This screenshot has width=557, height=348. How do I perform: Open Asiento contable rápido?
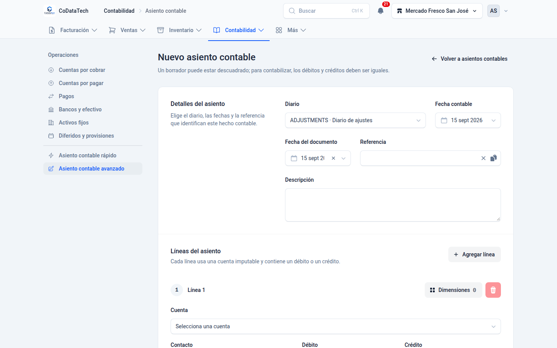tap(93, 155)
